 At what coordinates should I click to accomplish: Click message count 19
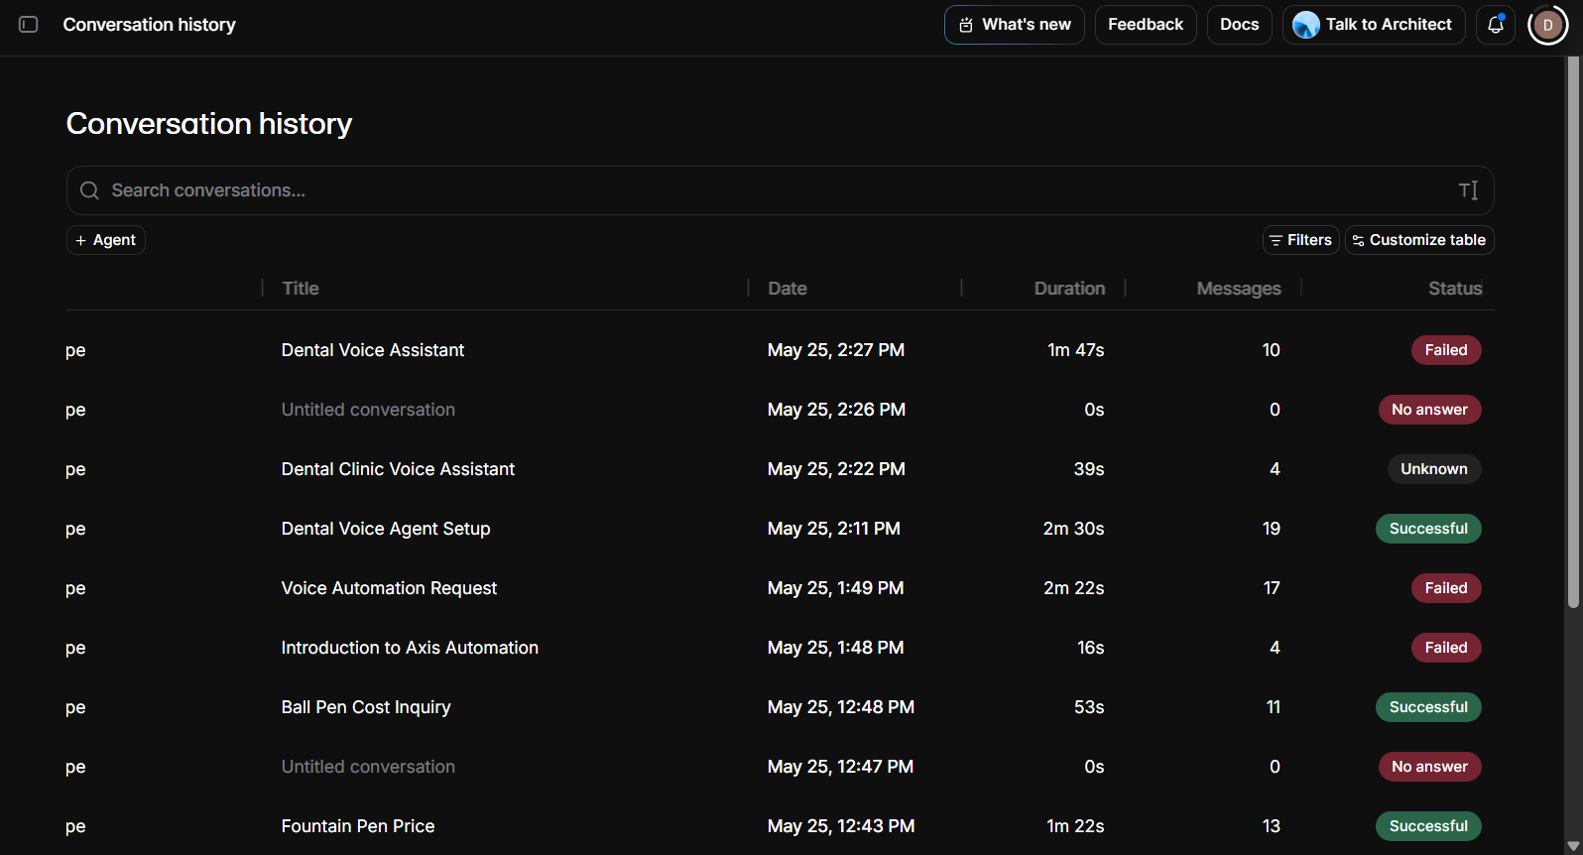pyautogui.click(x=1272, y=529)
